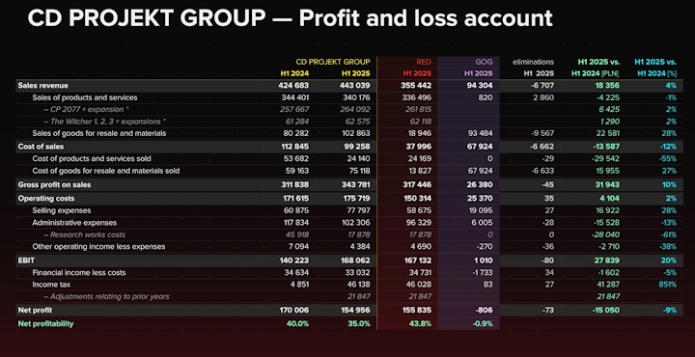Click the purple 'GOG' segment column header
The image size is (695, 357).
(x=484, y=62)
